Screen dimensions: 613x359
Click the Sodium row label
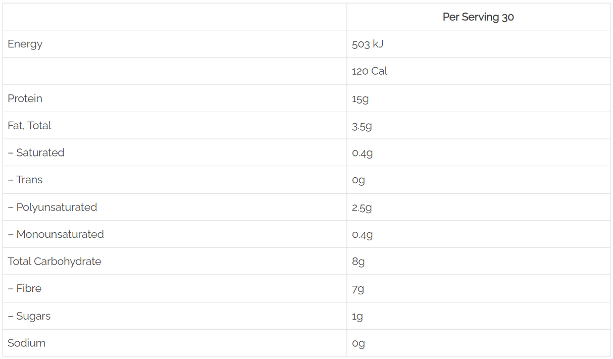pos(27,343)
